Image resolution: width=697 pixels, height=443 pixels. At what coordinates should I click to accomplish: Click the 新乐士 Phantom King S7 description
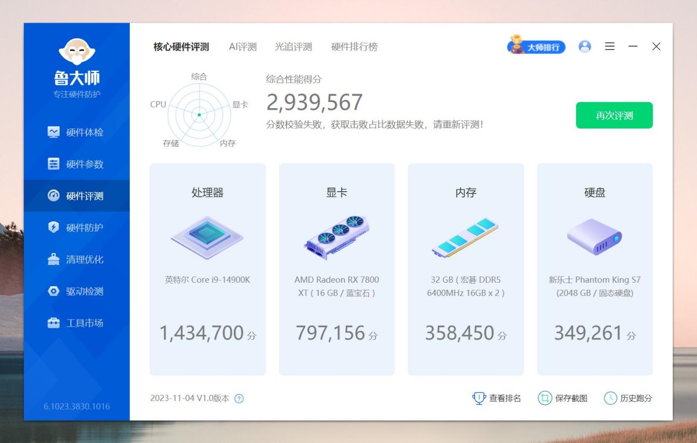594,286
